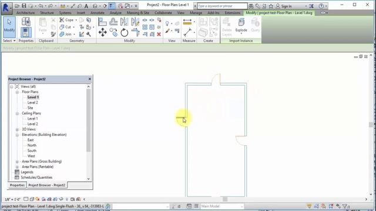Image resolution: width=376 pixels, height=211 pixels.
Task: Click the Pin tool
Action: click(159, 27)
